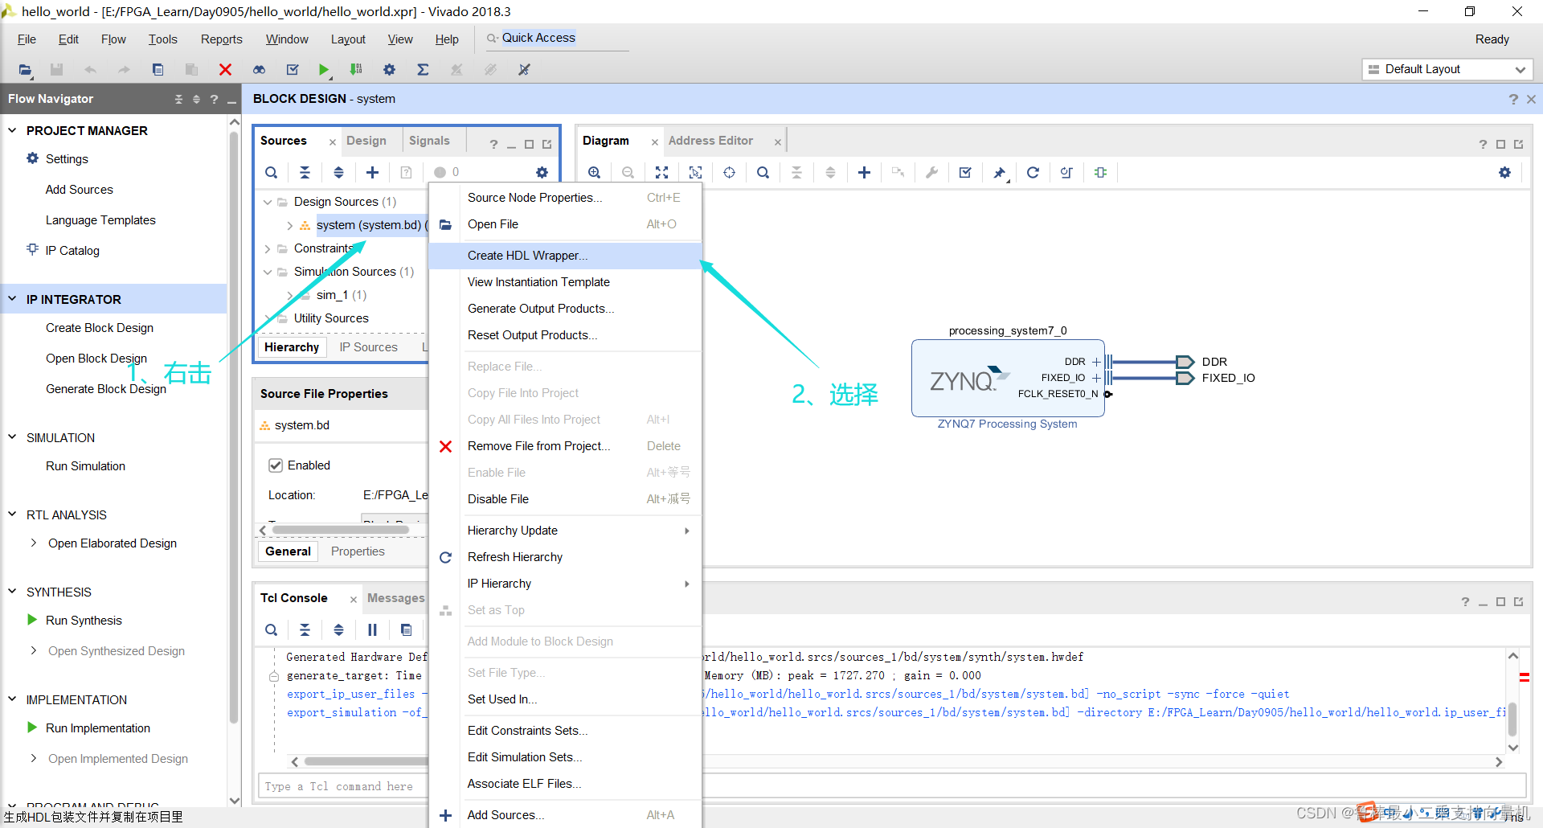Open Sources panel settings gear
This screenshot has height=828, width=1543.
coord(542,172)
